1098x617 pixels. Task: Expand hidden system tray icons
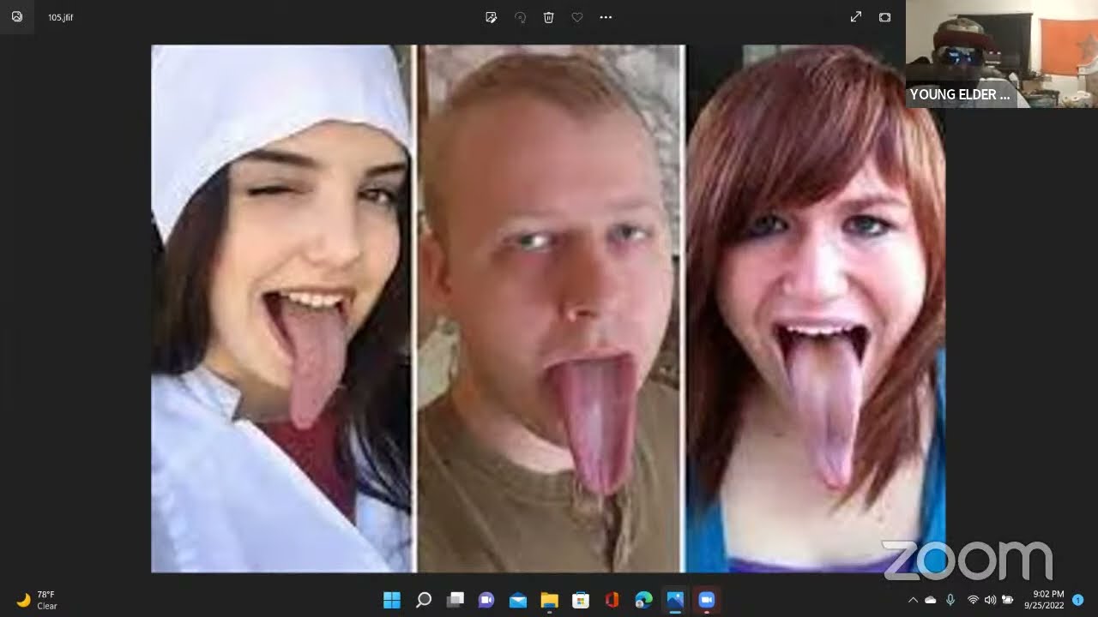913,600
